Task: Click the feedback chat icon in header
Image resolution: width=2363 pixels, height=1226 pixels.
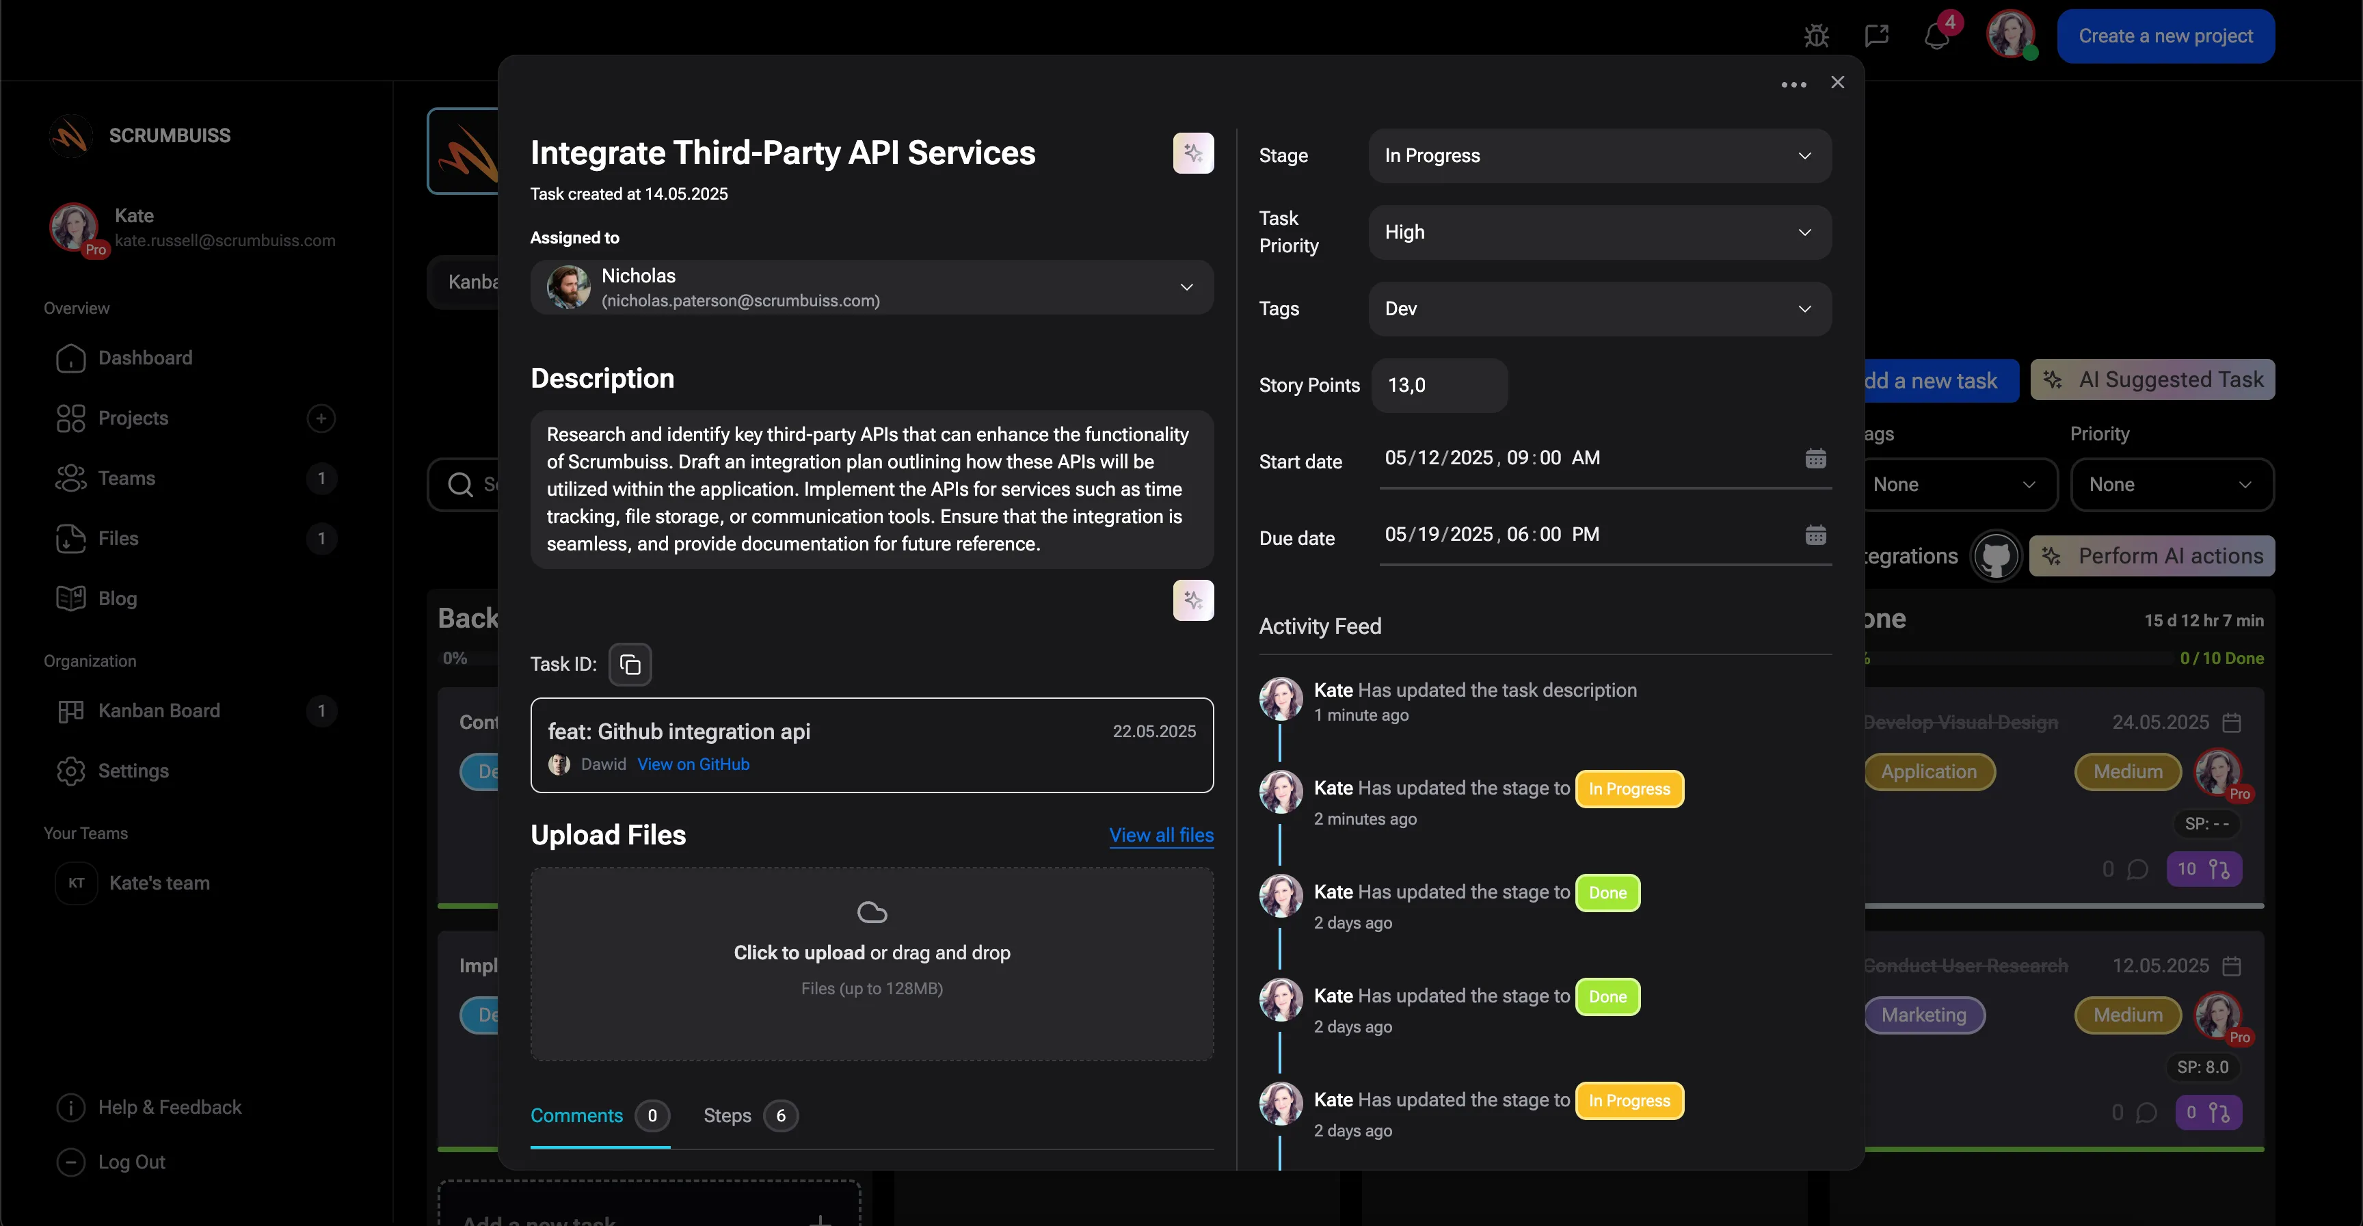Action: (x=1876, y=36)
